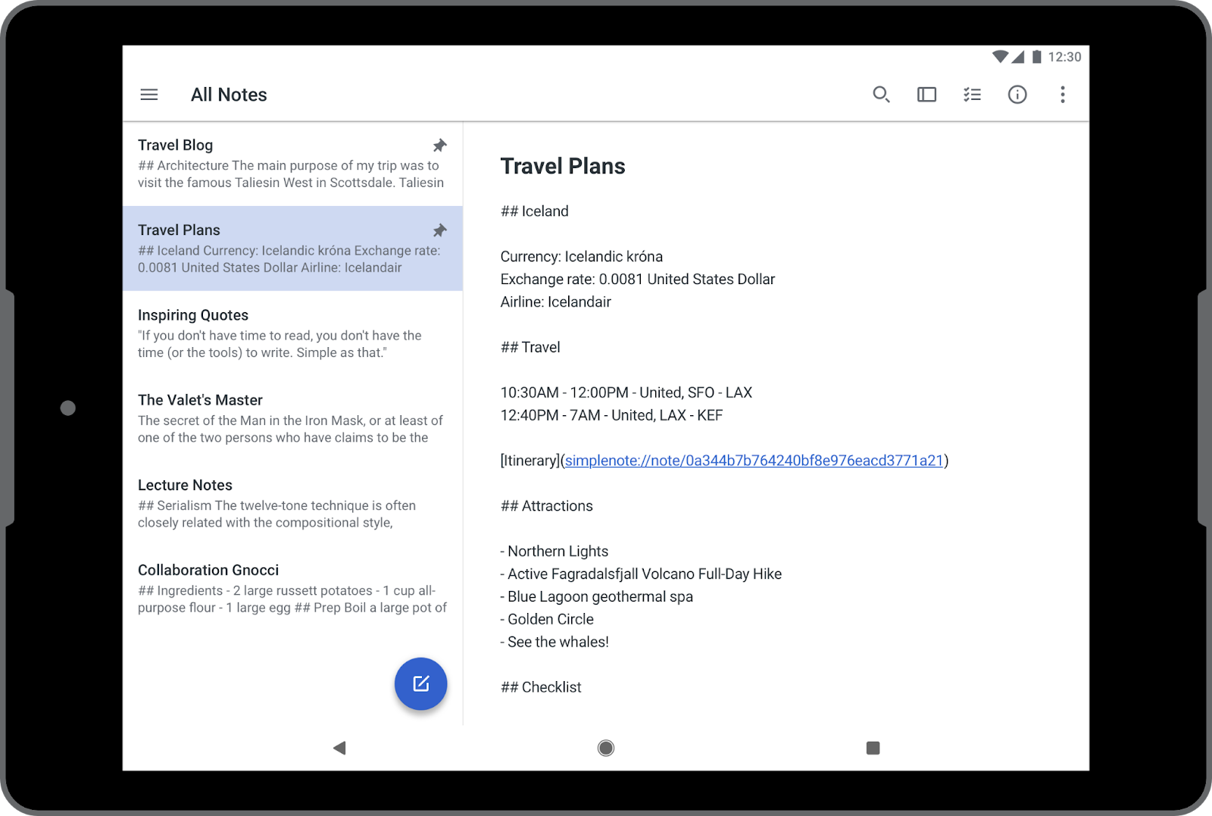Viewport: 1212px width, 816px height.
Task: Check the cellular signal status icon
Action: coord(1017,57)
